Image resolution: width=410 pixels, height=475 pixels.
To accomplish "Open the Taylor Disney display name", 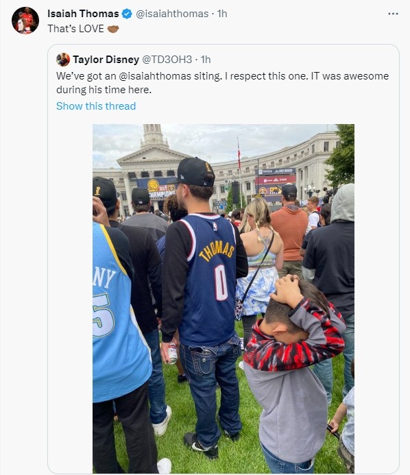I will point(106,60).
